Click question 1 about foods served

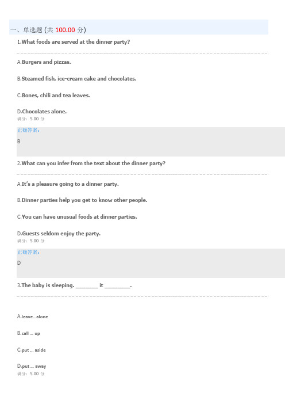(74, 42)
